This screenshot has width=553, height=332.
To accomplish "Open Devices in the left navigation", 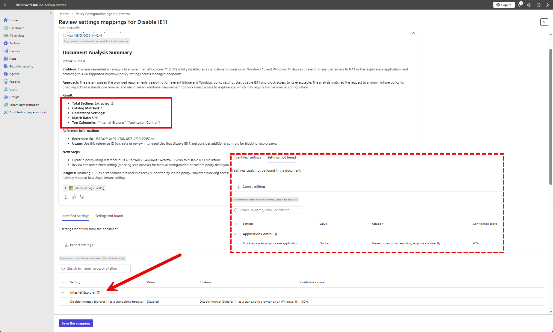I will click(14, 51).
